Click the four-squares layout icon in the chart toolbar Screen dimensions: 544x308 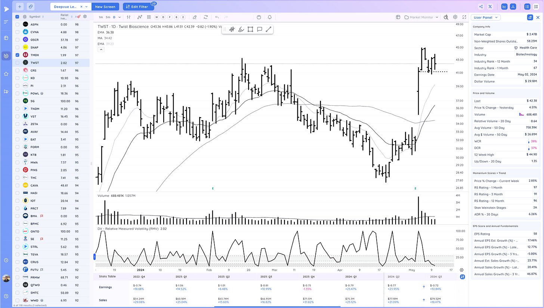[149, 17]
